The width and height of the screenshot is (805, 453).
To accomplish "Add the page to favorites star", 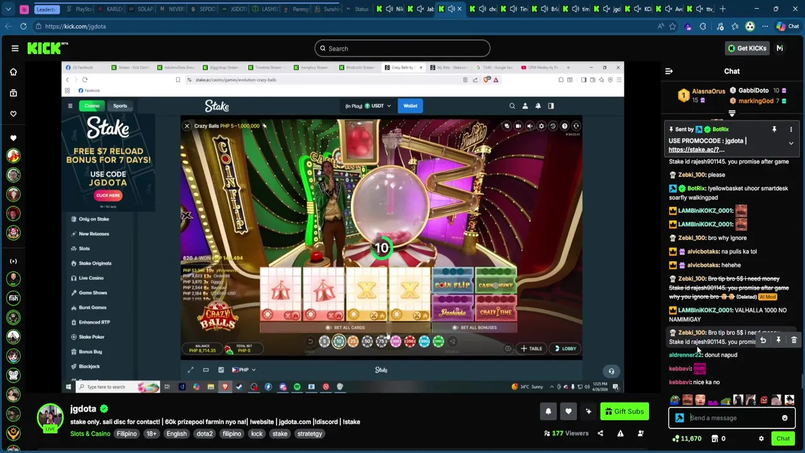I will (x=672, y=26).
